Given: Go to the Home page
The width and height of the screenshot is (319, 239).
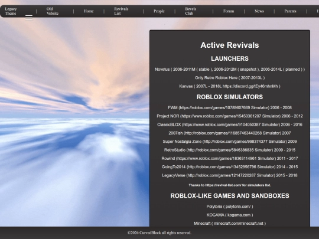Looking at the screenshot, I should click(x=89, y=11).
